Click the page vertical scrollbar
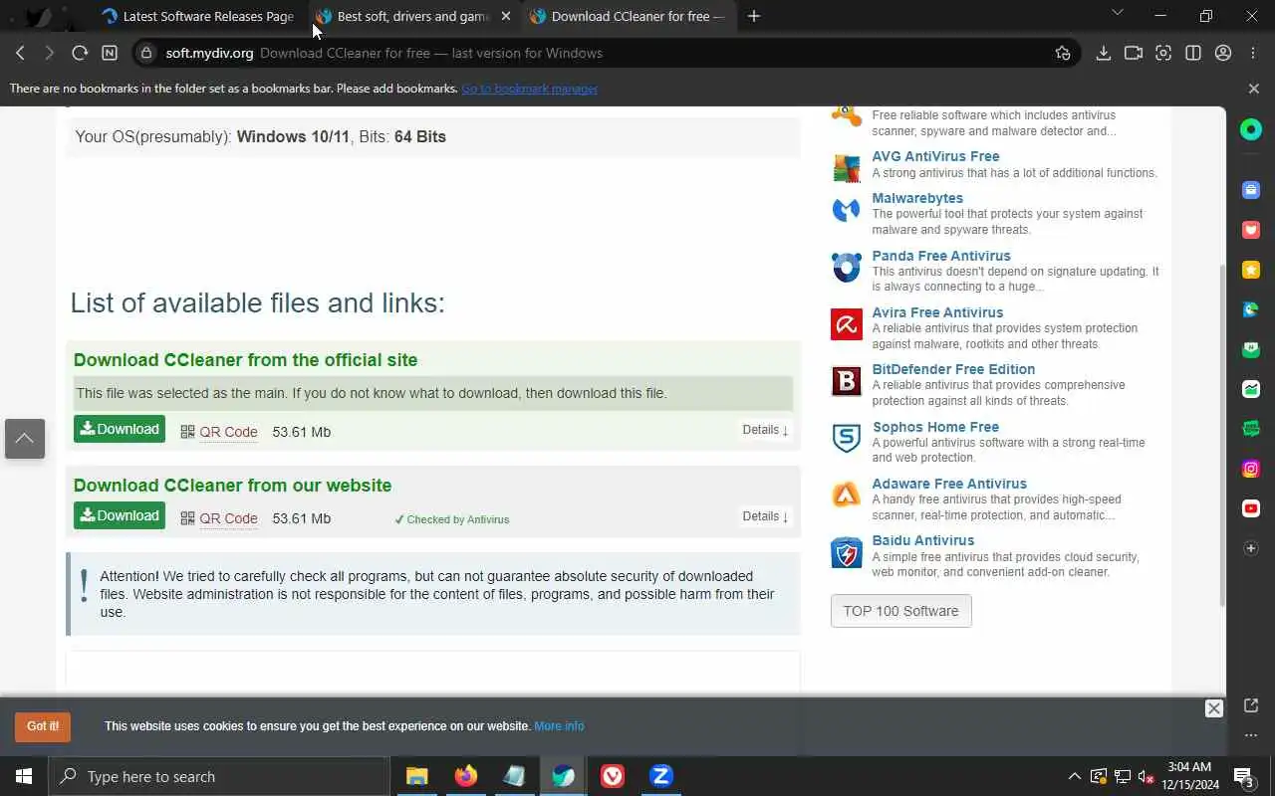Screen dimensions: 1275x796 1222,435
